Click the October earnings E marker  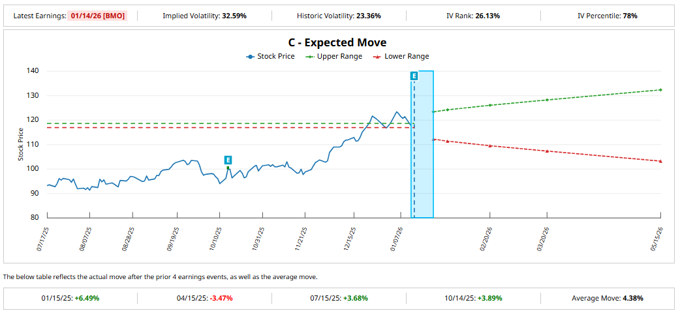[228, 160]
